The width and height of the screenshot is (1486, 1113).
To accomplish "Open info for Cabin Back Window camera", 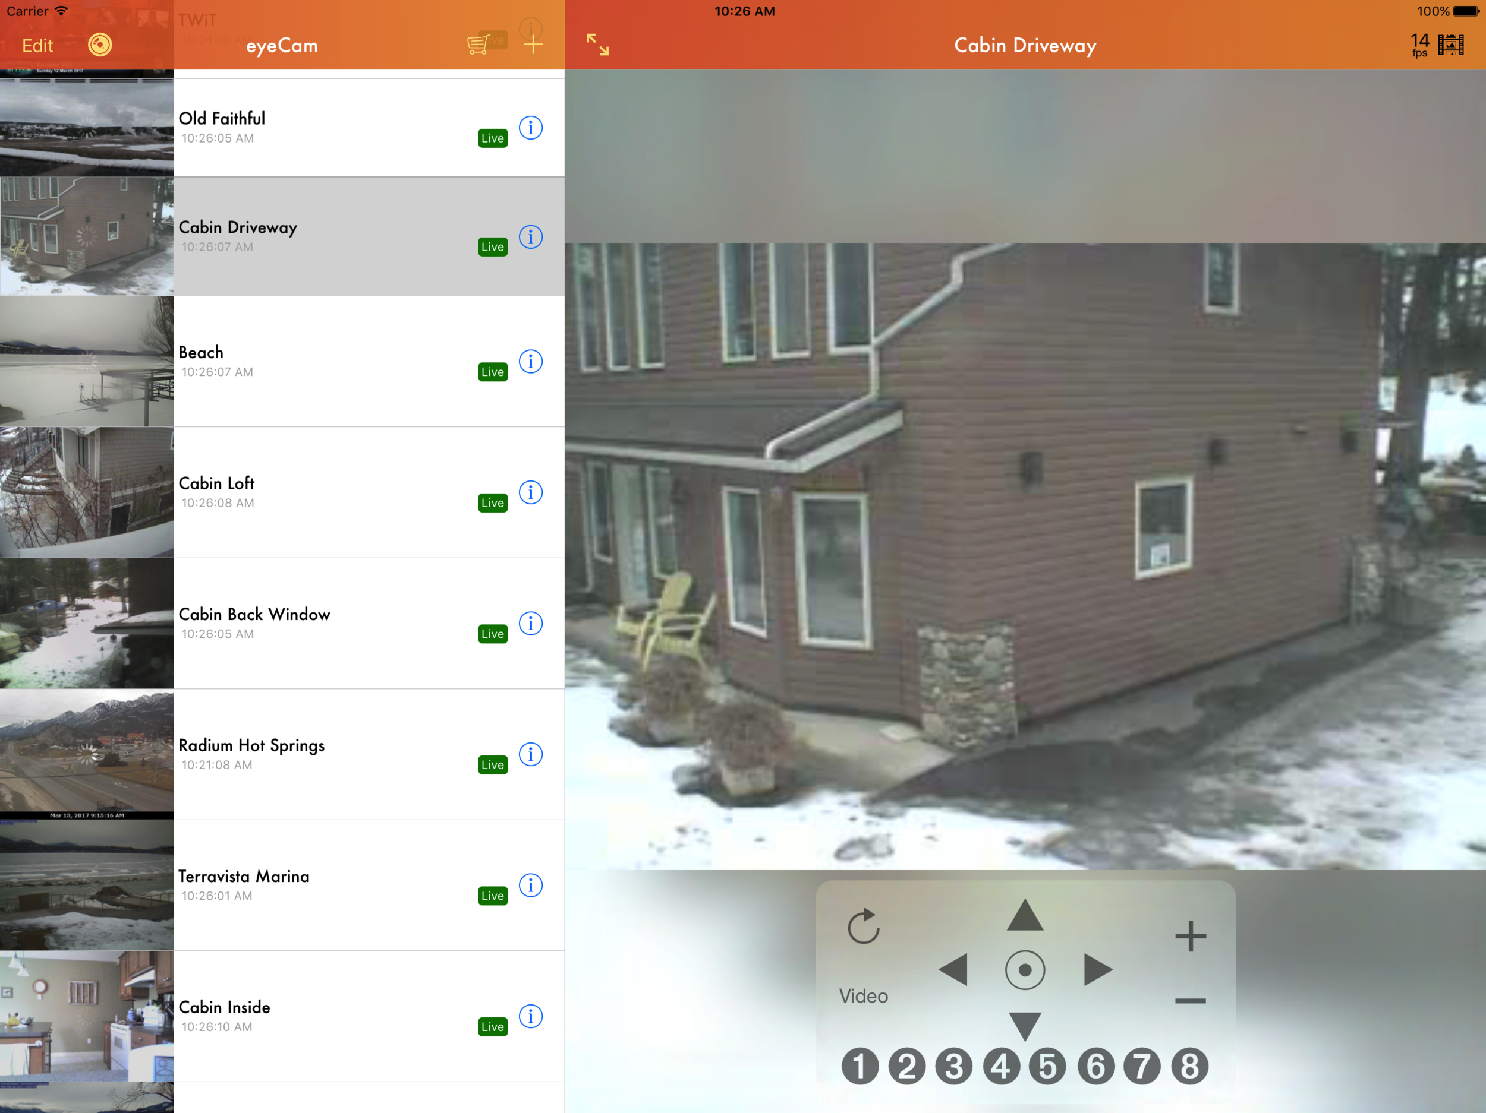I will click(531, 623).
